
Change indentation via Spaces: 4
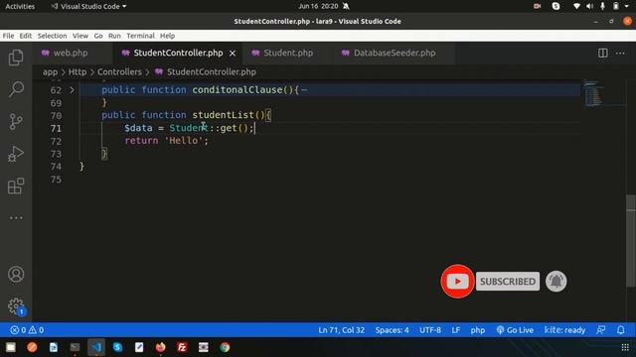pos(392,330)
